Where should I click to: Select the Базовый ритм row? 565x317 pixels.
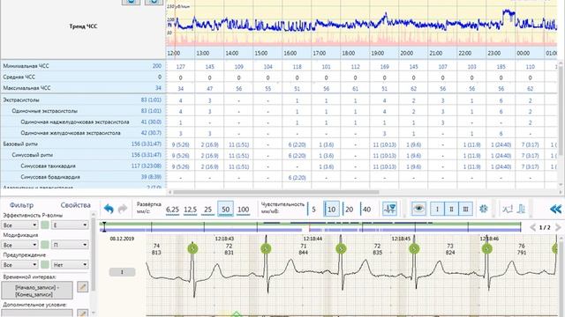pyautogui.click(x=82, y=144)
